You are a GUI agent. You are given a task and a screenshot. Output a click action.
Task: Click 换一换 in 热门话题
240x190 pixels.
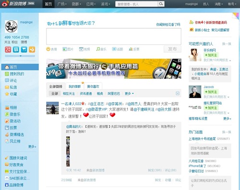coord(227,132)
